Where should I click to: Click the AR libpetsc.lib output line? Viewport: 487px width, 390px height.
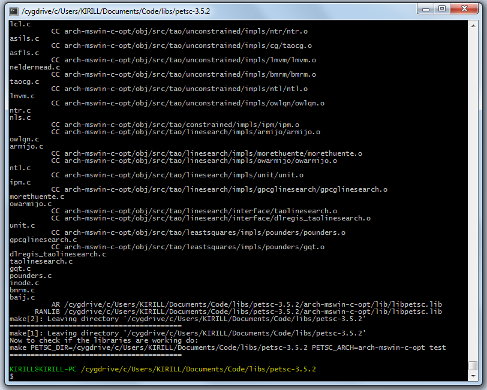247,304
